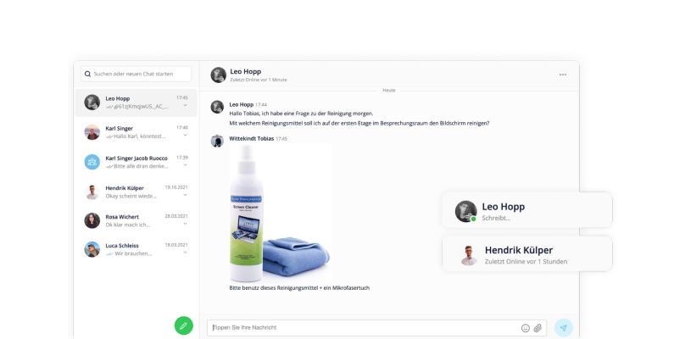The height and width of the screenshot is (339, 685).
Task: Open Luca Schleiss chat in the list
Action: coord(136,249)
